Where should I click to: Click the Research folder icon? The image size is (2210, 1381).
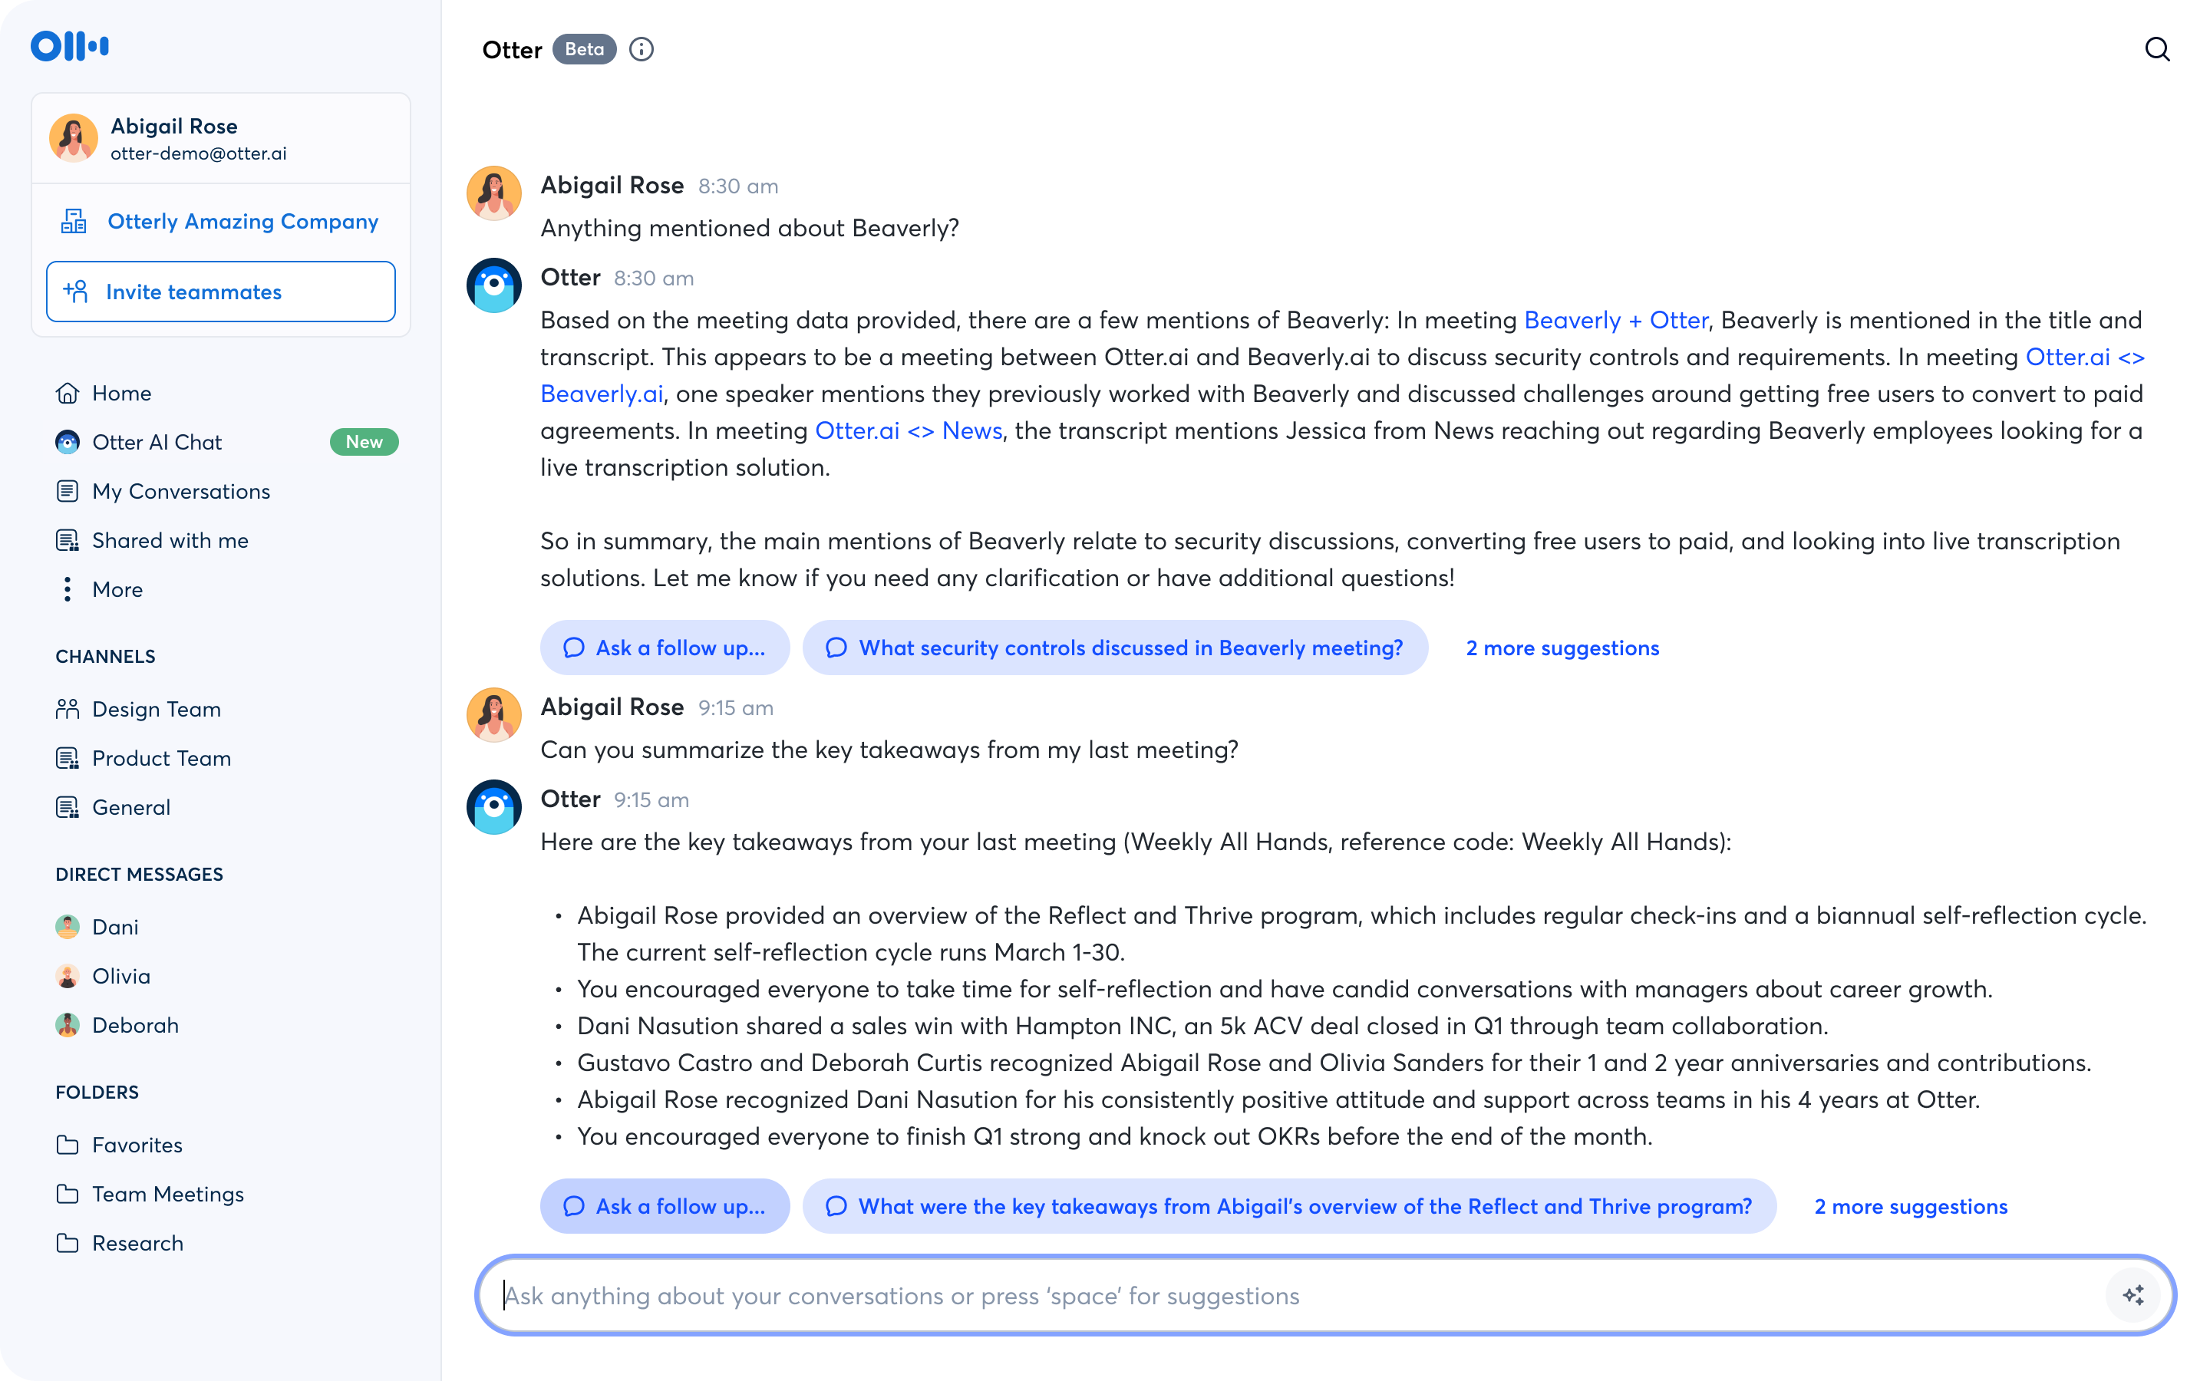68,1243
